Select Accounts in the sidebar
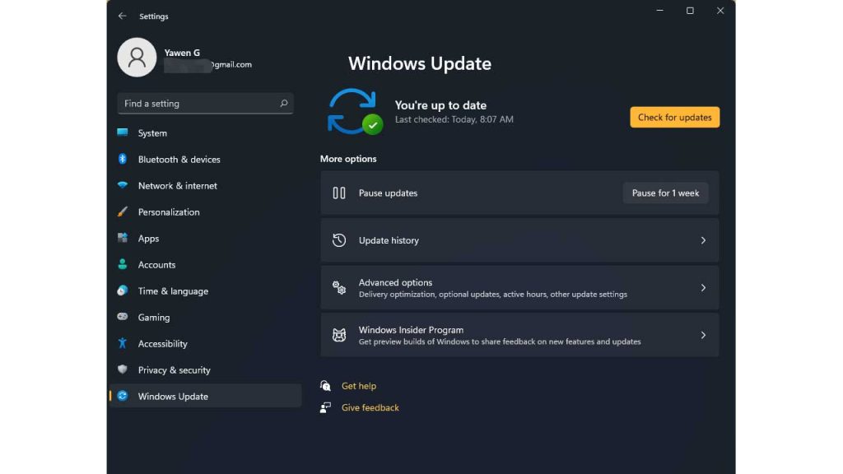 pyautogui.click(x=205, y=264)
